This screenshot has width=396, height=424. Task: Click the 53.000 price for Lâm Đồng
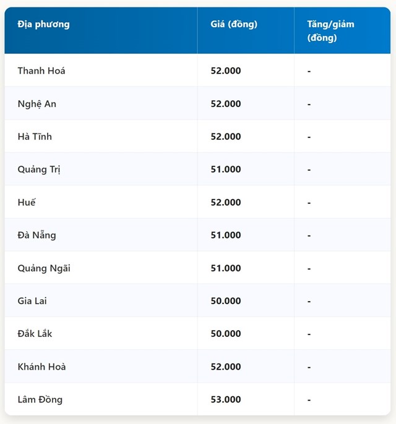click(226, 400)
